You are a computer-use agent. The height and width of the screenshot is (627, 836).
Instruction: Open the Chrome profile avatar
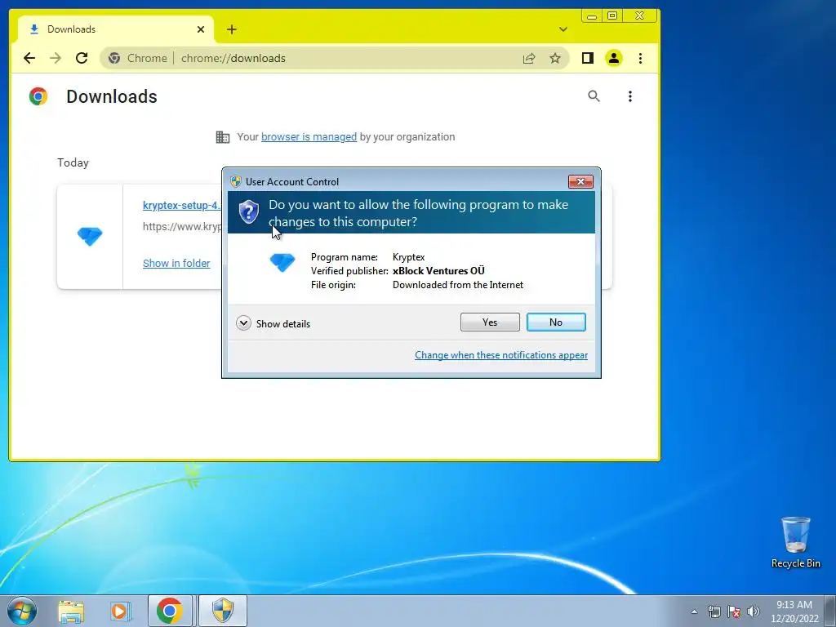click(614, 58)
